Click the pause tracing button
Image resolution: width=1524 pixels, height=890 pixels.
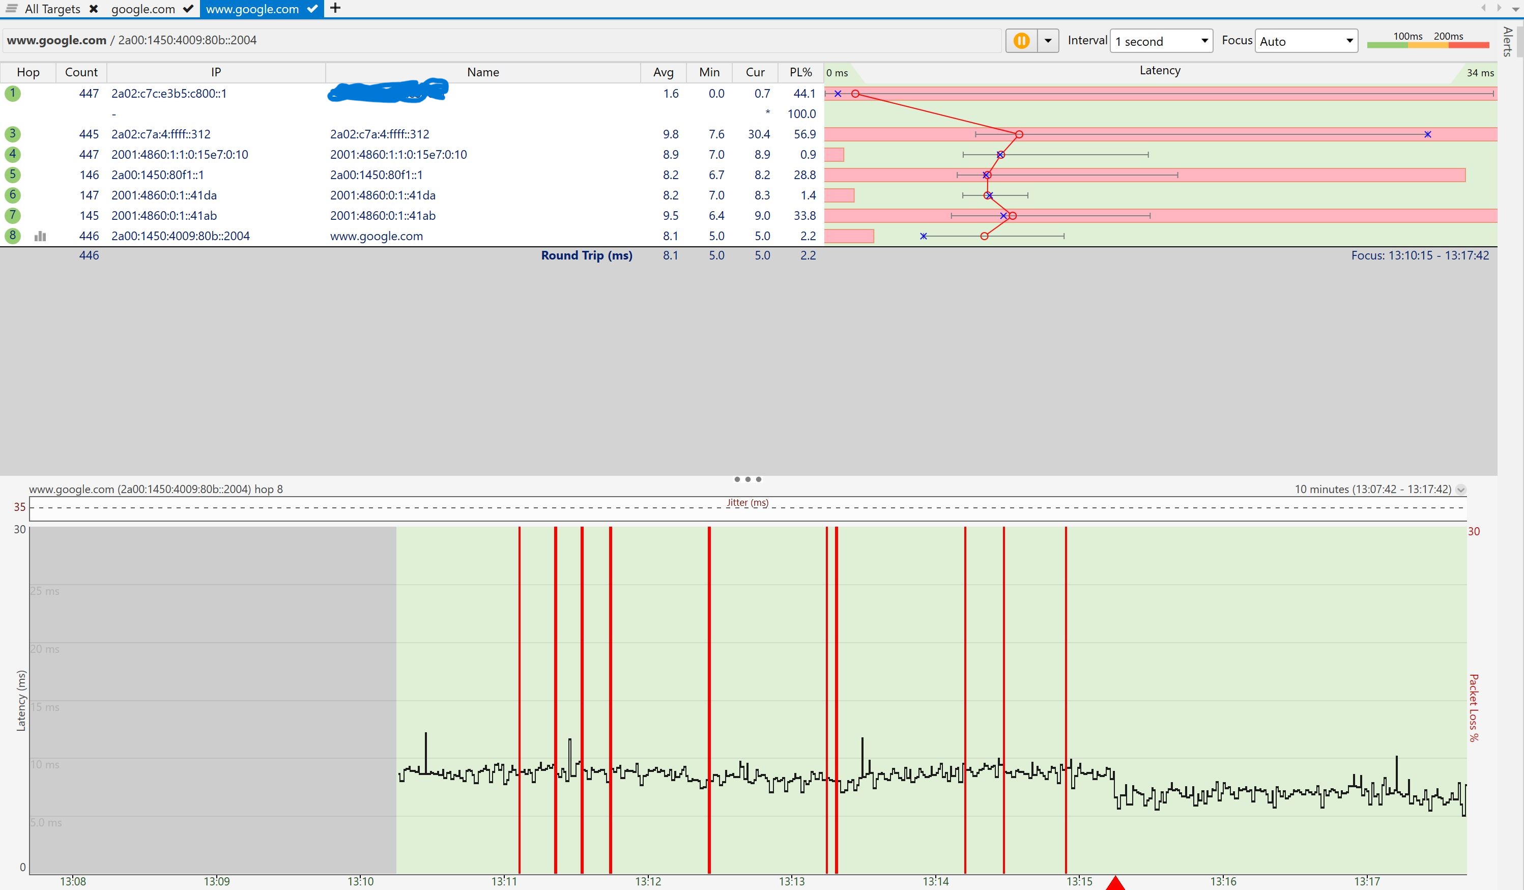[1021, 41]
